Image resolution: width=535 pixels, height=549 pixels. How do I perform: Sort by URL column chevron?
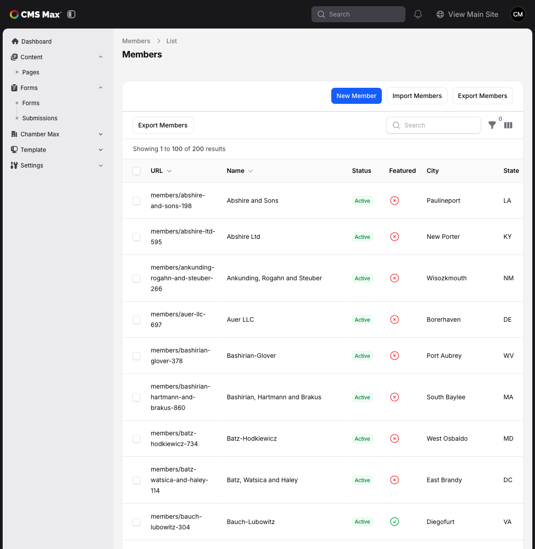[169, 171]
